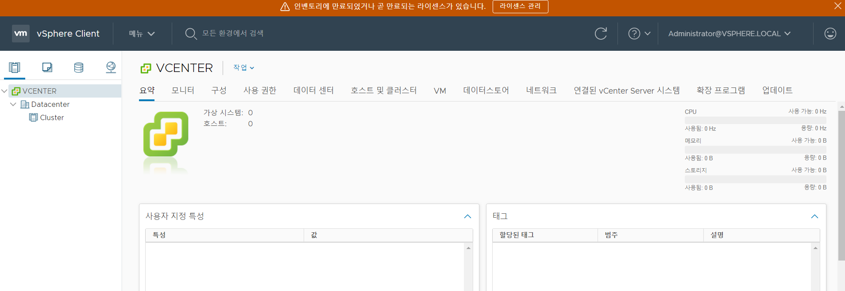The height and width of the screenshot is (291, 845).
Task: Sort by the 설명 column header
Action: point(761,235)
